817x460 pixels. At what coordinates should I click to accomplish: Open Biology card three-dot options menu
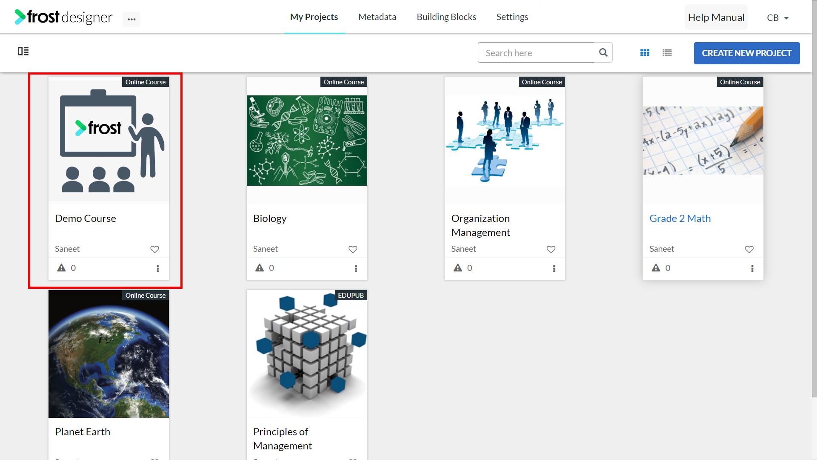[x=356, y=268]
